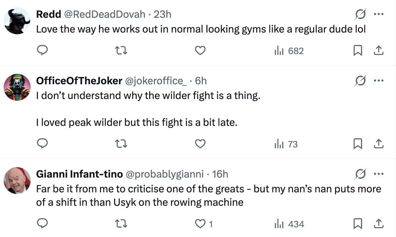Open the more options menu on Gianni's tweet
Screen dimensions: 396x237
(379, 174)
